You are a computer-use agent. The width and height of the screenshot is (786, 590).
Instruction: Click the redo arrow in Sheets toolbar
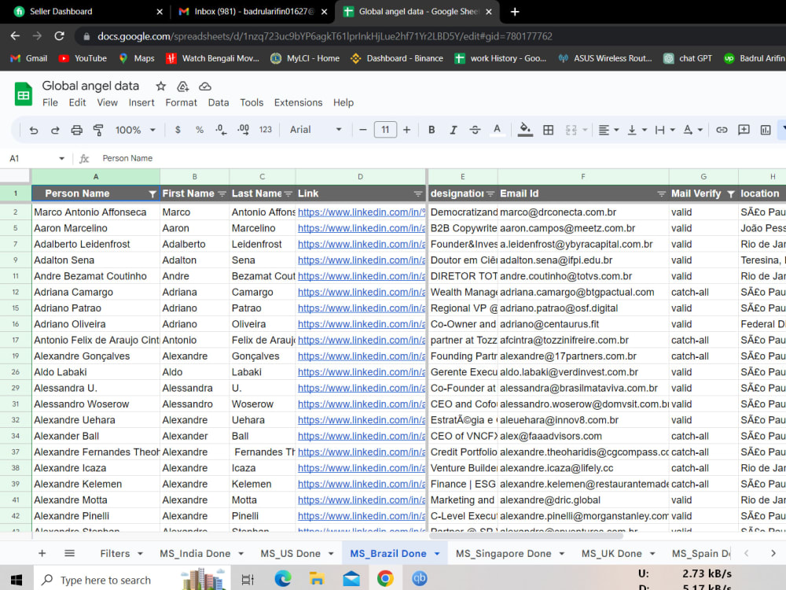(x=55, y=130)
